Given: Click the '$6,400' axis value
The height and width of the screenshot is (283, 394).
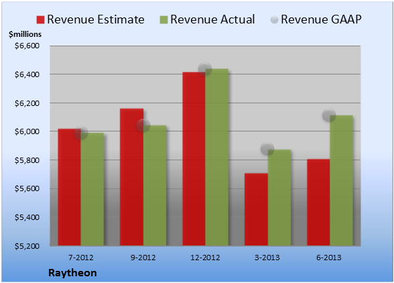Looking at the screenshot, I should point(27,74).
